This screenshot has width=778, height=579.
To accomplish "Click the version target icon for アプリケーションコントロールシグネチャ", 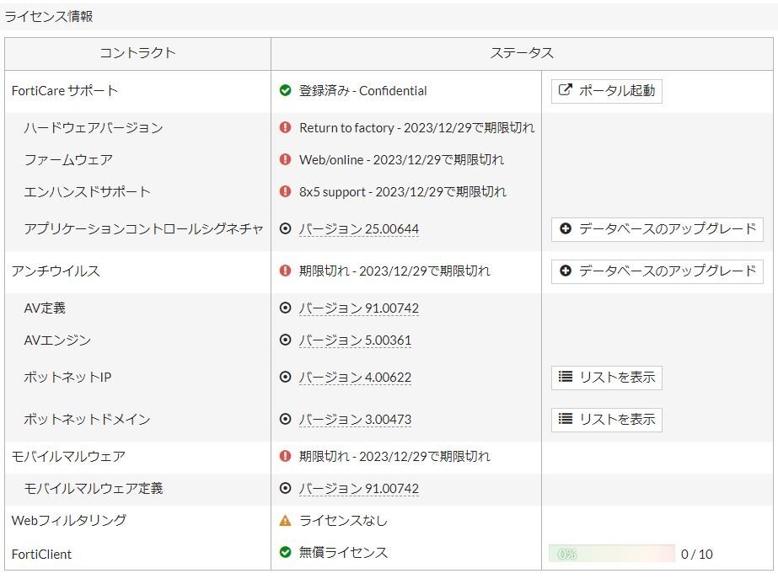I will coord(287,228).
